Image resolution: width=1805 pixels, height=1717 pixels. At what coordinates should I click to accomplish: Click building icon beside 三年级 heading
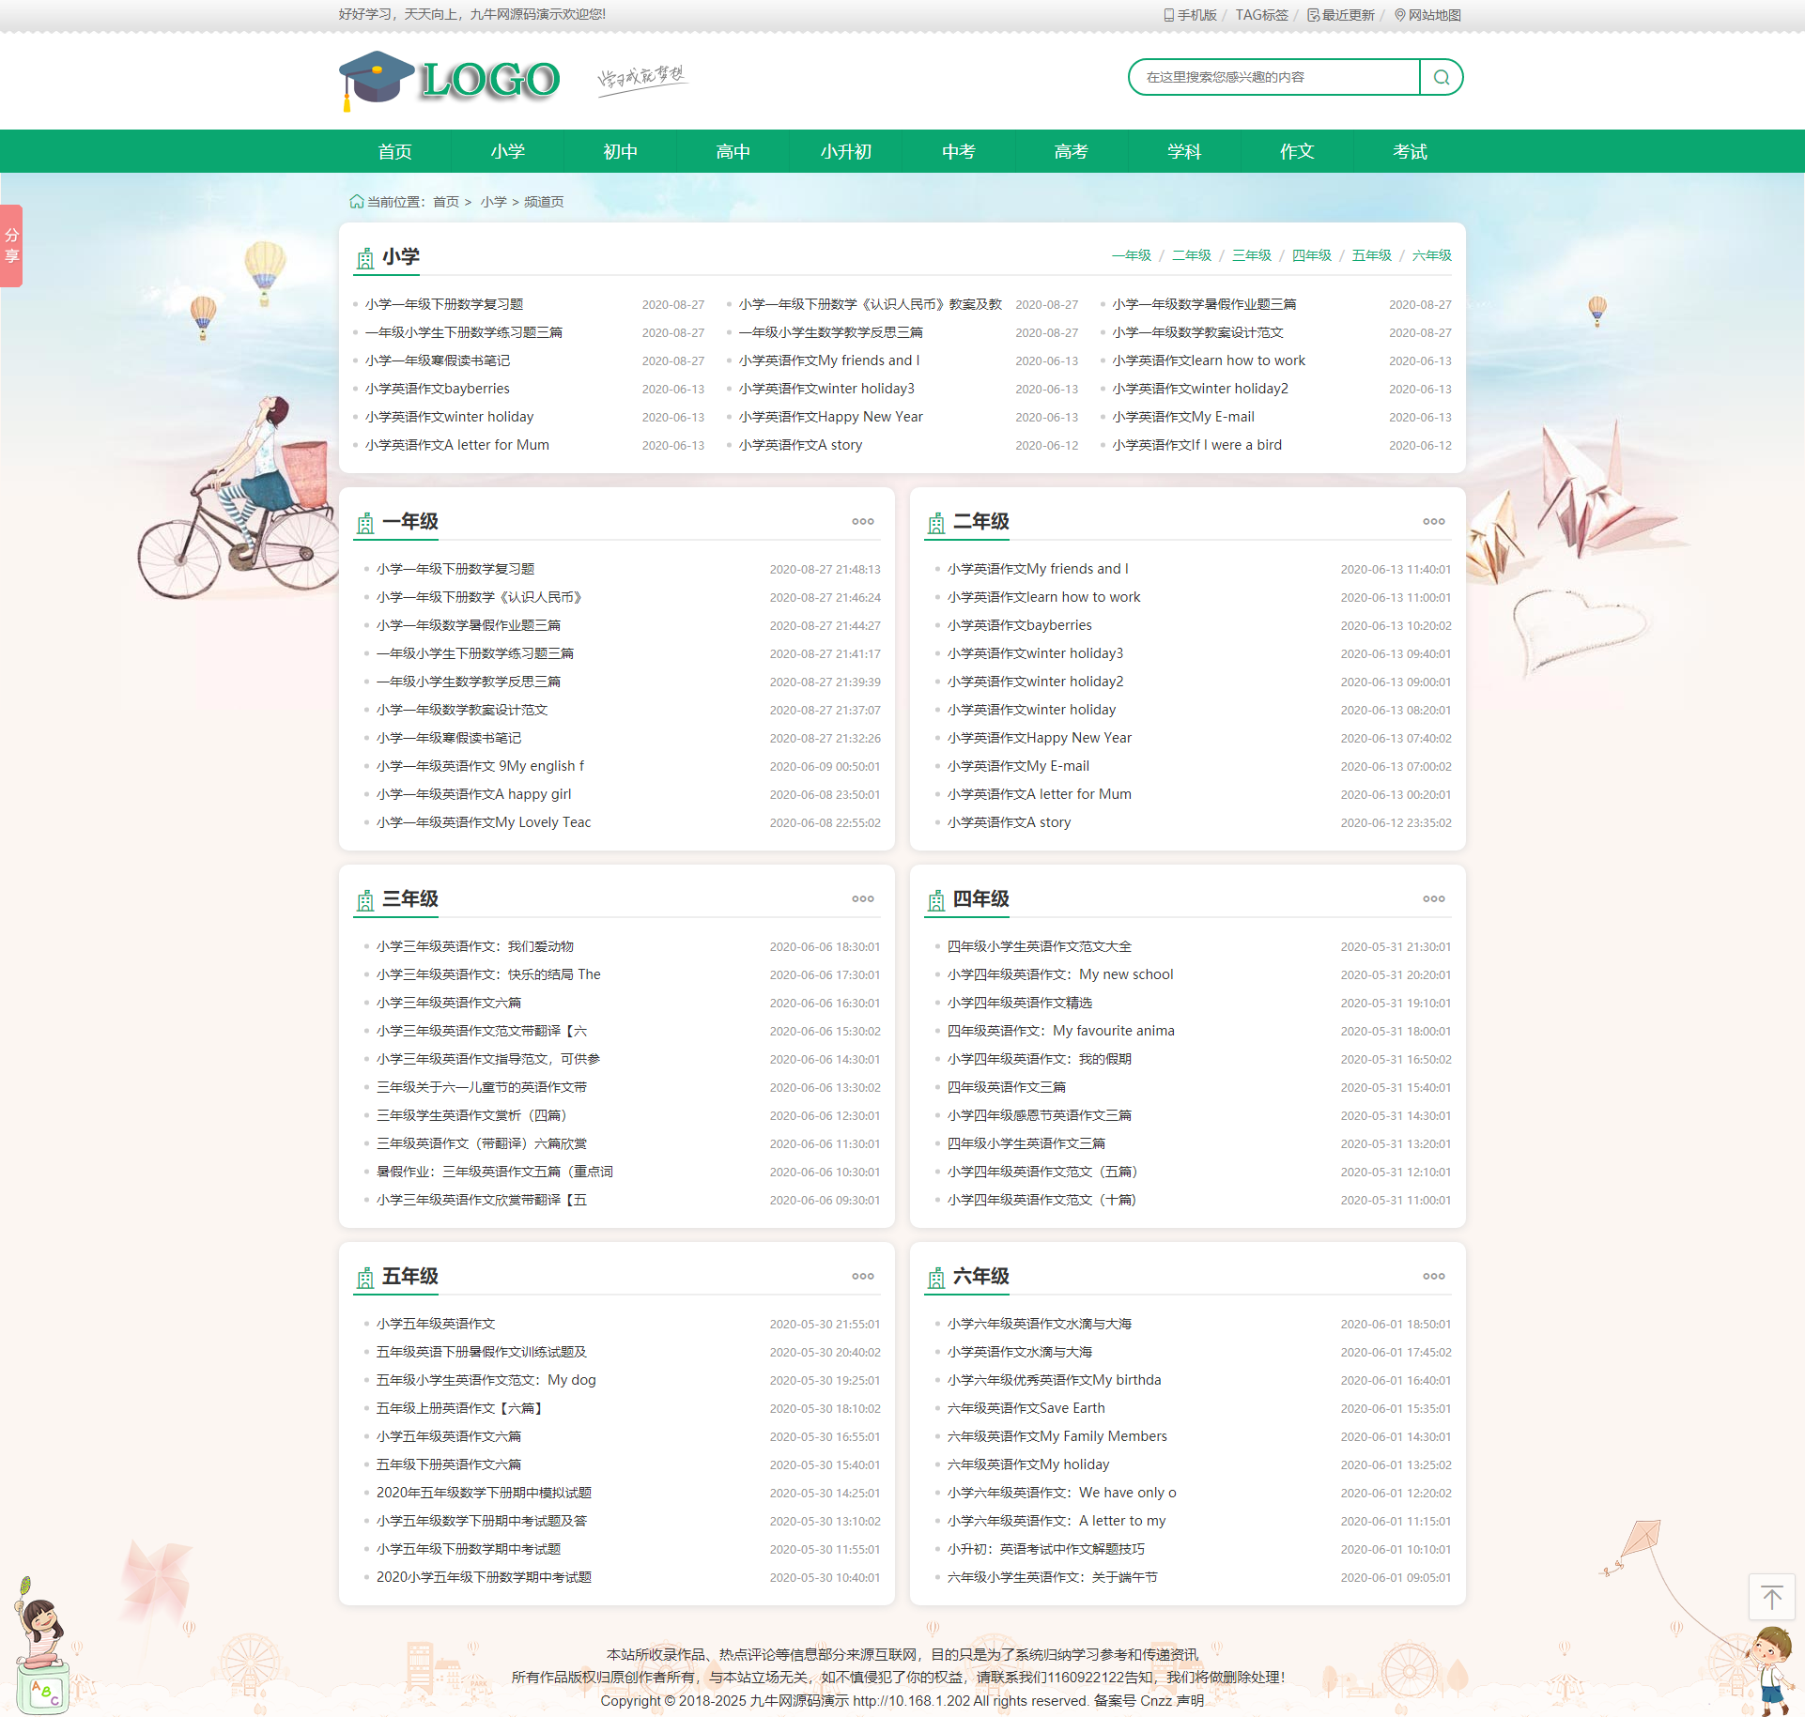tap(365, 901)
